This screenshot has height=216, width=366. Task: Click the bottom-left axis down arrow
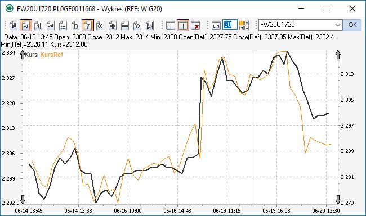[x=23, y=200]
